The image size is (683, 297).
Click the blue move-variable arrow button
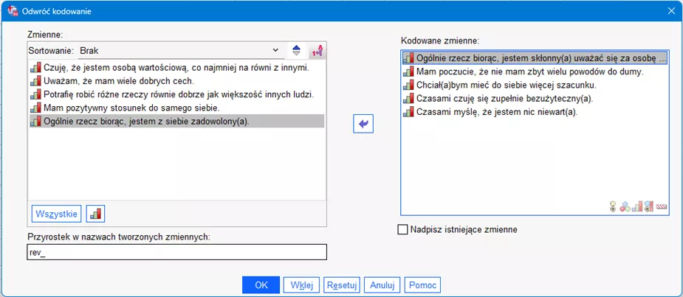click(363, 125)
